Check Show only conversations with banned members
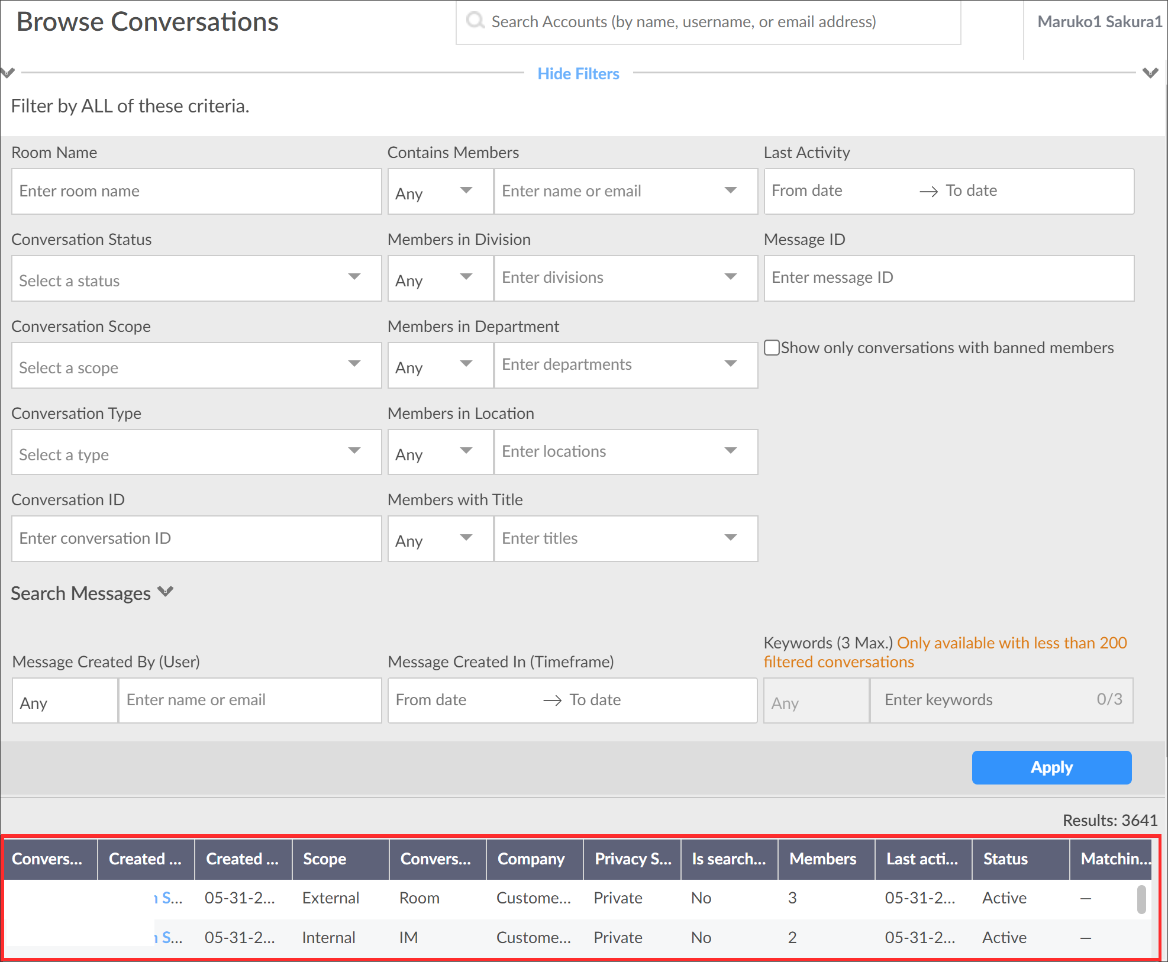Image resolution: width=1168 pixels, height=962 pixels. click(x=772, y=348)
